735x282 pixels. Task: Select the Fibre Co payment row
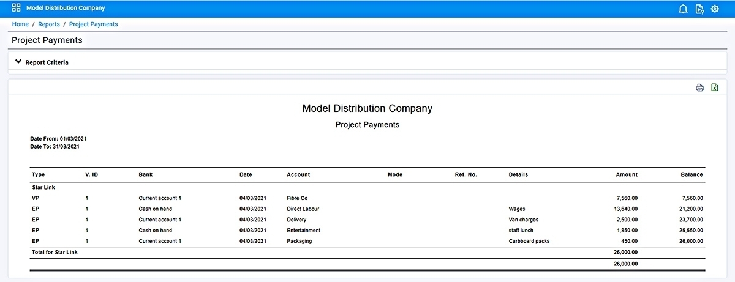point(367,198)
